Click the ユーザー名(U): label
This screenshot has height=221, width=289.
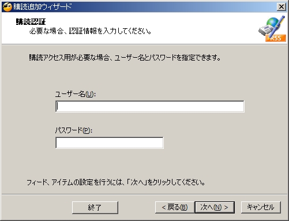click(76, 94)
